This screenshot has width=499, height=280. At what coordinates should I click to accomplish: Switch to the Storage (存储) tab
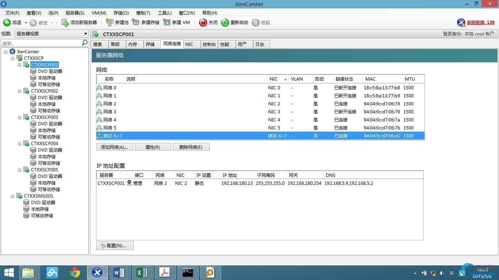click(x=151, y=44)
